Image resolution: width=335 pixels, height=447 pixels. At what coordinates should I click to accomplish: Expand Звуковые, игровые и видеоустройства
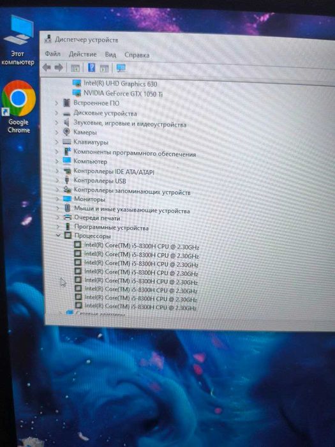pos(56,123)
